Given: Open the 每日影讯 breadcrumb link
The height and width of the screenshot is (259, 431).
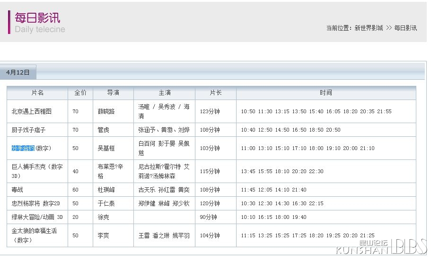Looking at the screenshot, I should click(405, 28).
